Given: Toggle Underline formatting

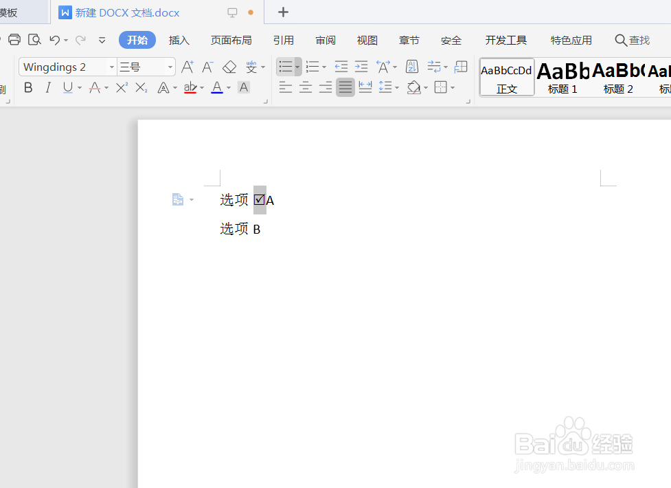Looking at the screenshot, I should [x=67, y=88].
